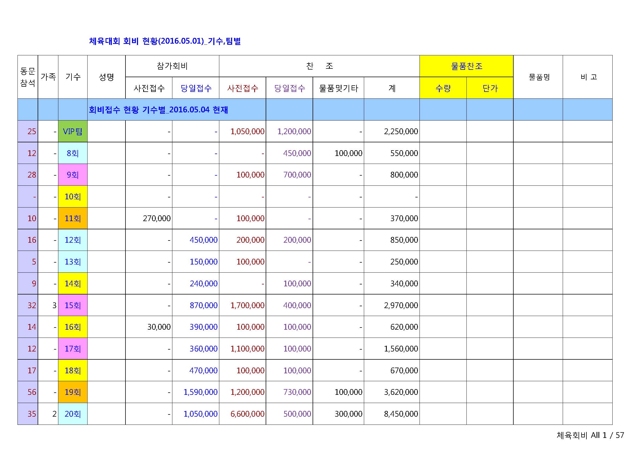Select the 가족 column header
Viewport: 638px width, 451px height.
coord(48,77)
